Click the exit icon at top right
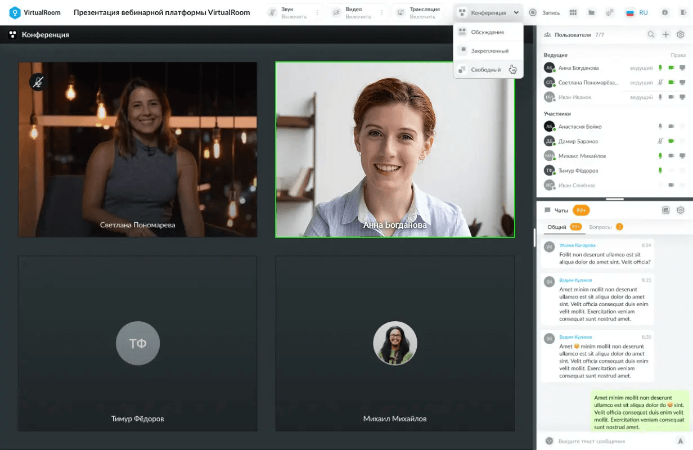Image resolution: width=693 pixels, height=450 pixels. (x=683, y=12)
